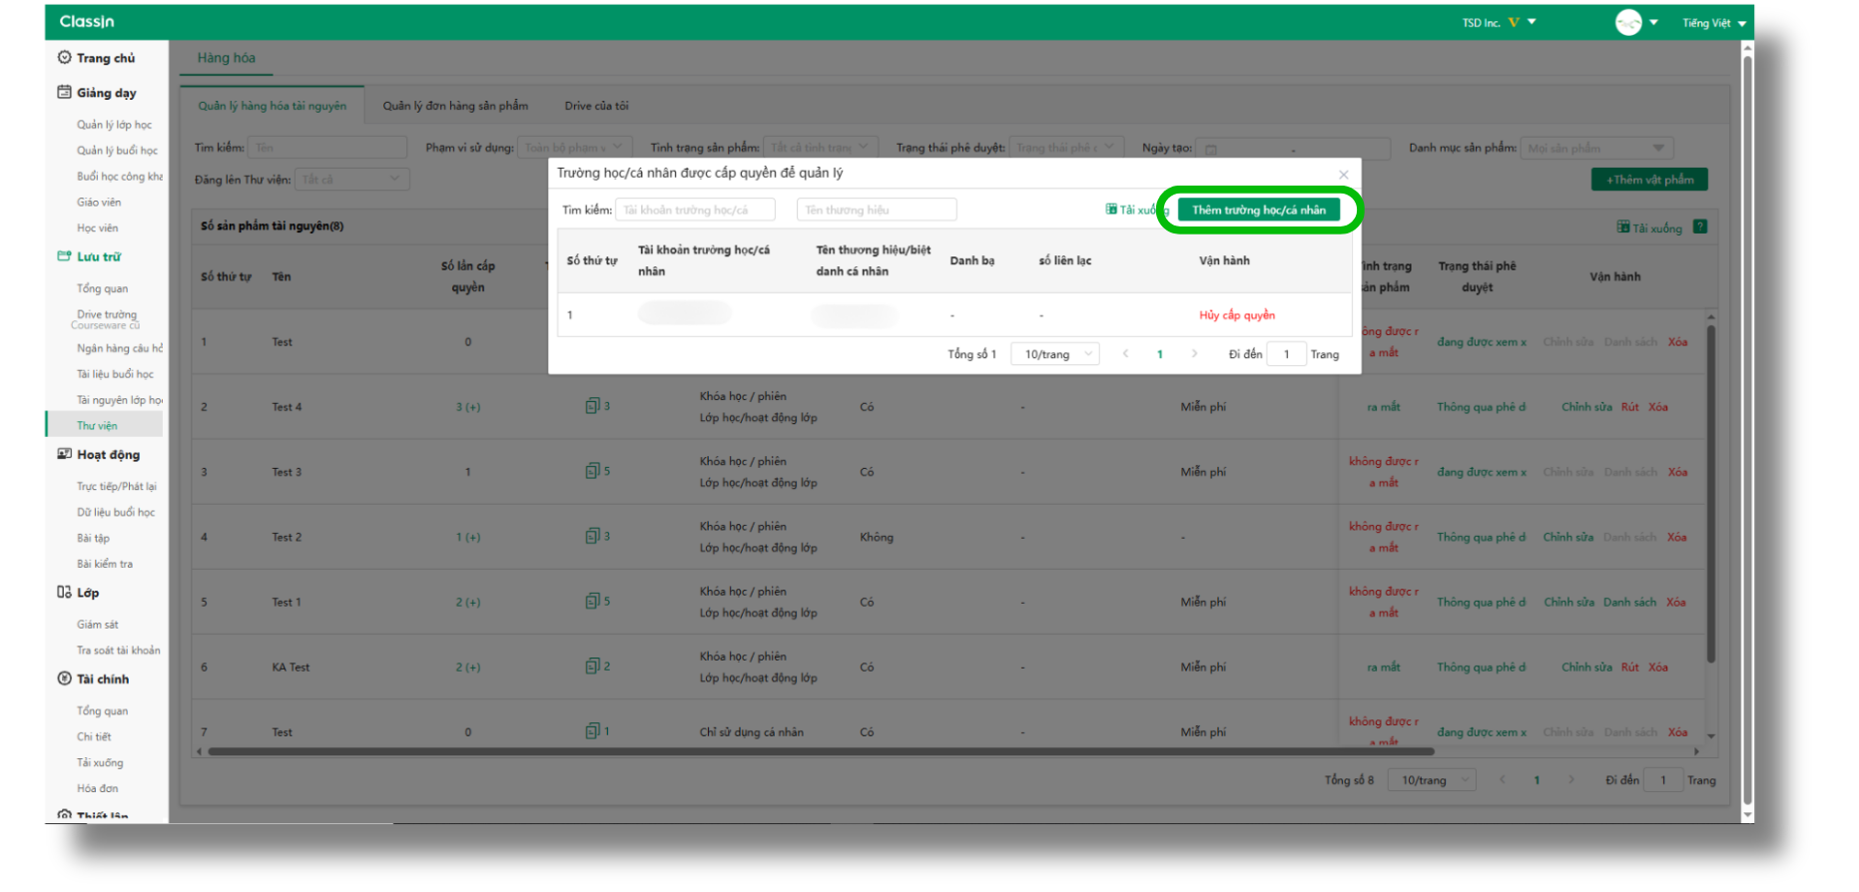This screenshot has height=892, width=1859.
Task: Open the Thư viện sidebar item
Action: tap(97, 426)
